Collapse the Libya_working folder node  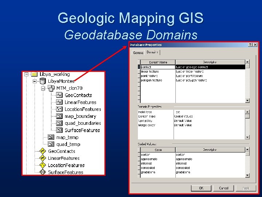(x=26, y=74)
